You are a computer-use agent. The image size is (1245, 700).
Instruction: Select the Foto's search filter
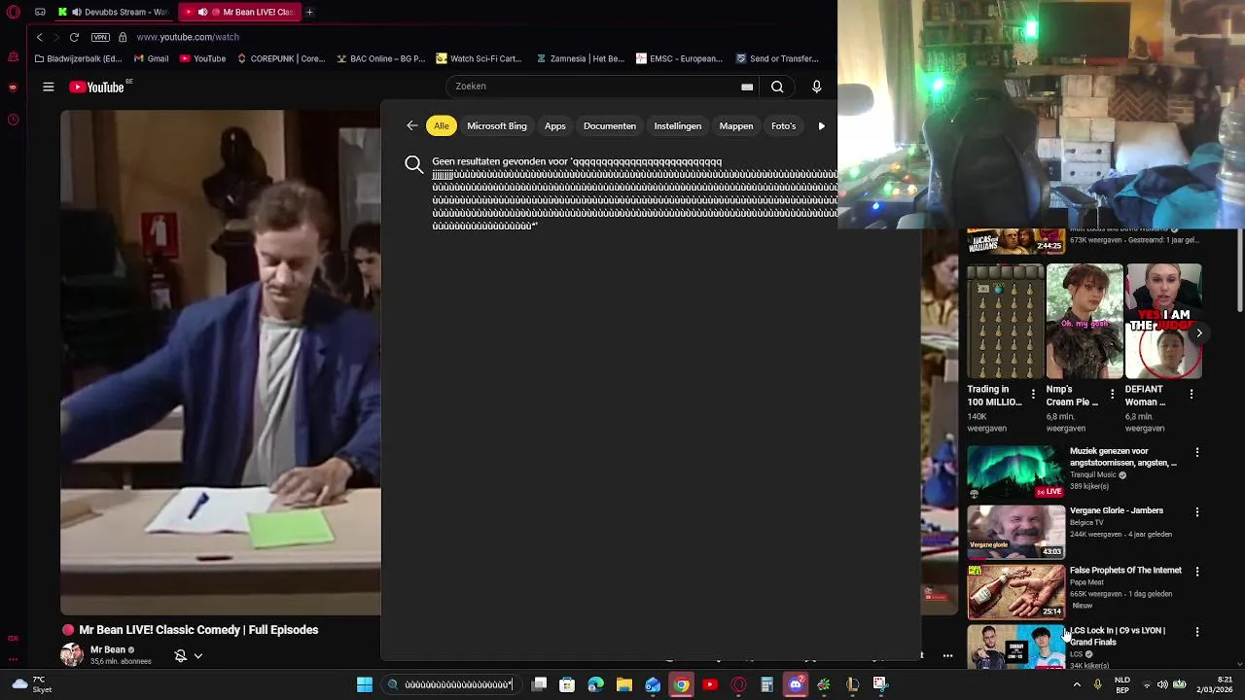tap(783, 125)
